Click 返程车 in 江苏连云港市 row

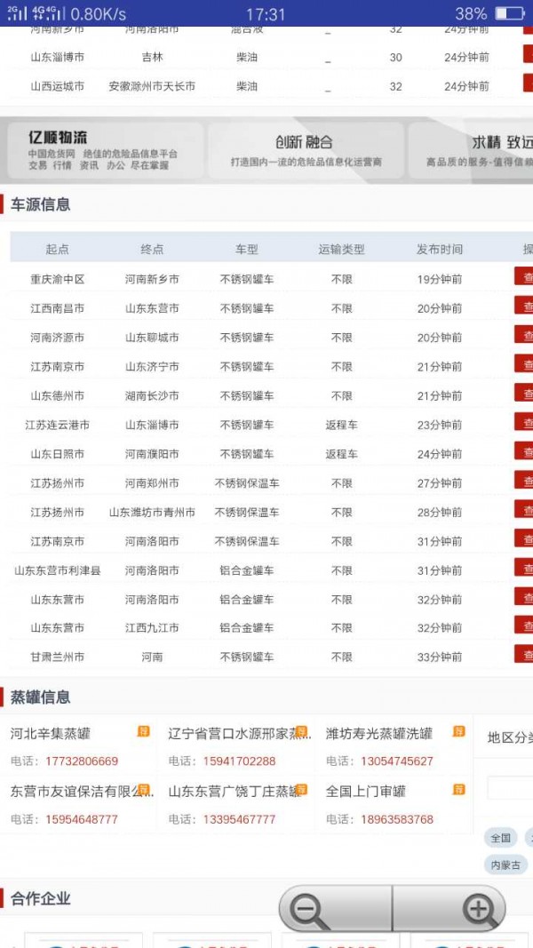tap(341, 425)
